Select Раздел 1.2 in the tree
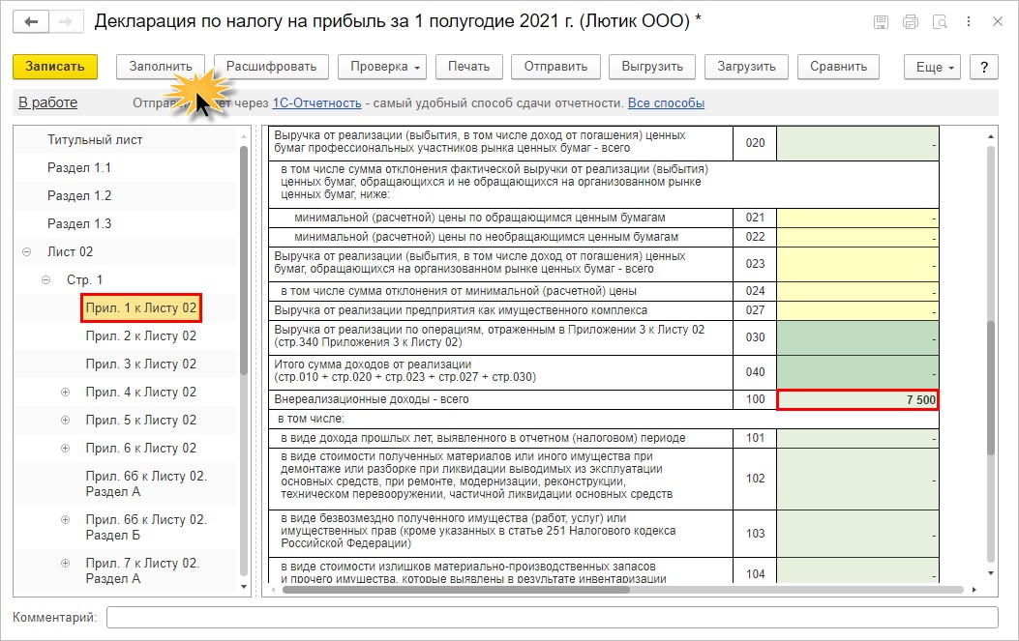The width and height of the screenshot is (1019, 641). tap(79, 195)
